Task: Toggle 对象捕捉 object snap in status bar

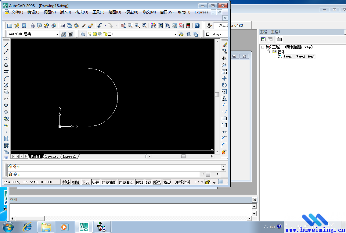Action: pyautogui.click(x=109, y=182)
